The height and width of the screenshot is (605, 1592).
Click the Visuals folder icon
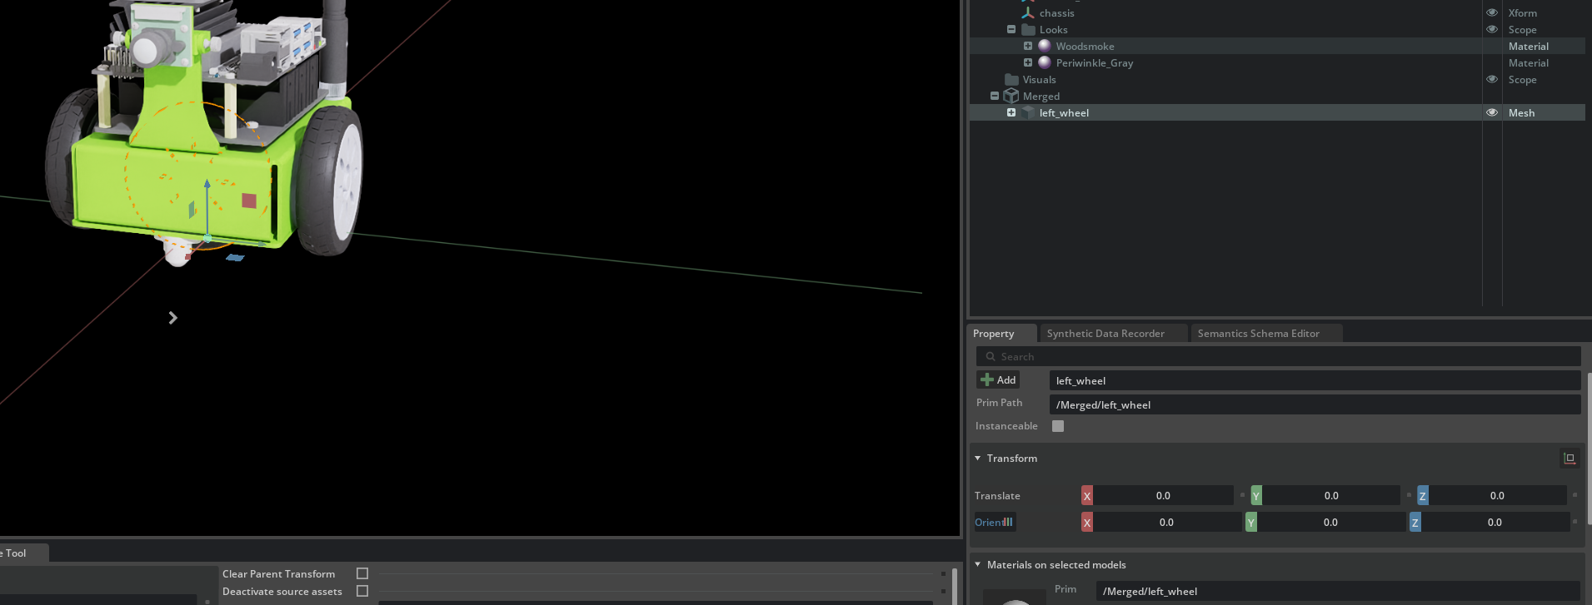pos(1011,79)
